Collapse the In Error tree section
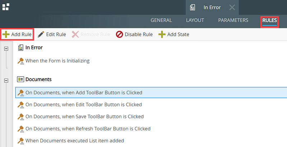This screenshot has width=287, height=147. (6, 49)
